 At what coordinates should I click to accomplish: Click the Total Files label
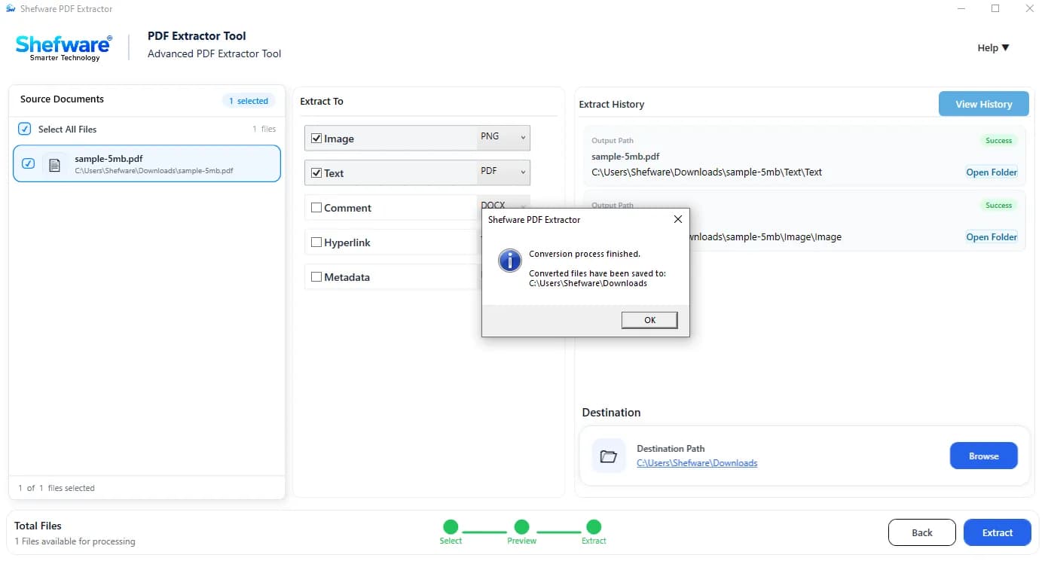coord(38,526)
